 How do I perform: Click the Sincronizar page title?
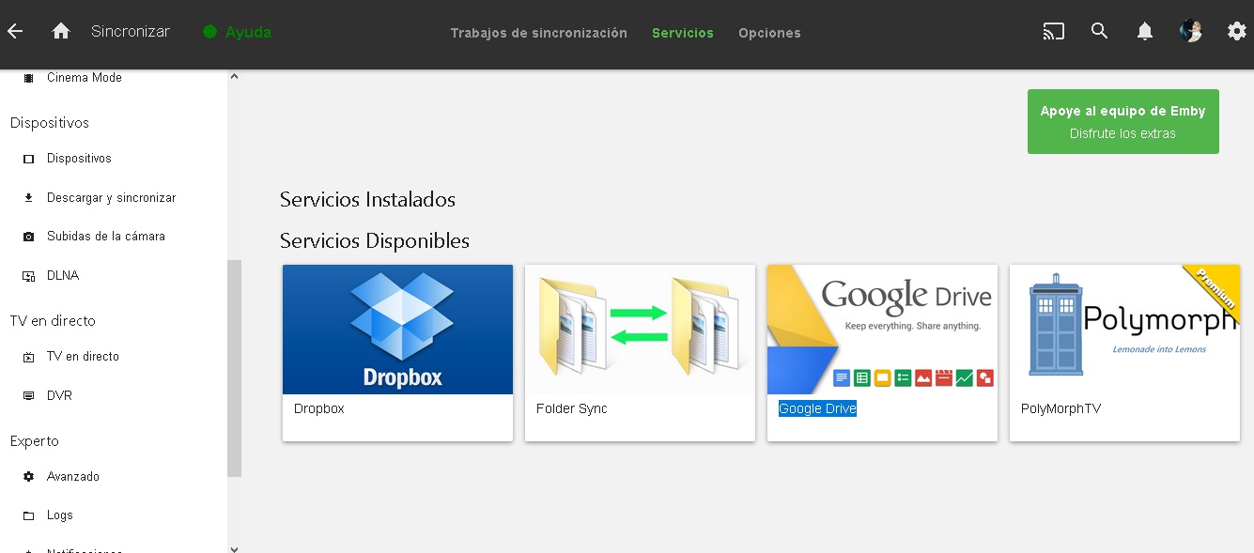[x=131, y=31]
